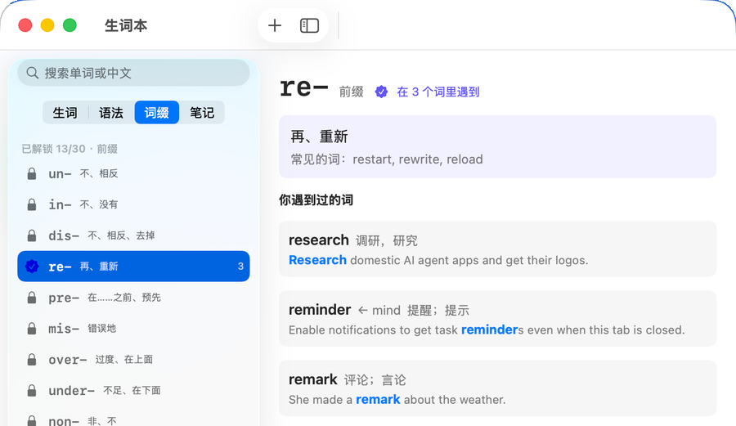The width and height of the screenshot is (736, 426).
Task: Select the under- 不足、在下面 row
Action: coord(134,390)
